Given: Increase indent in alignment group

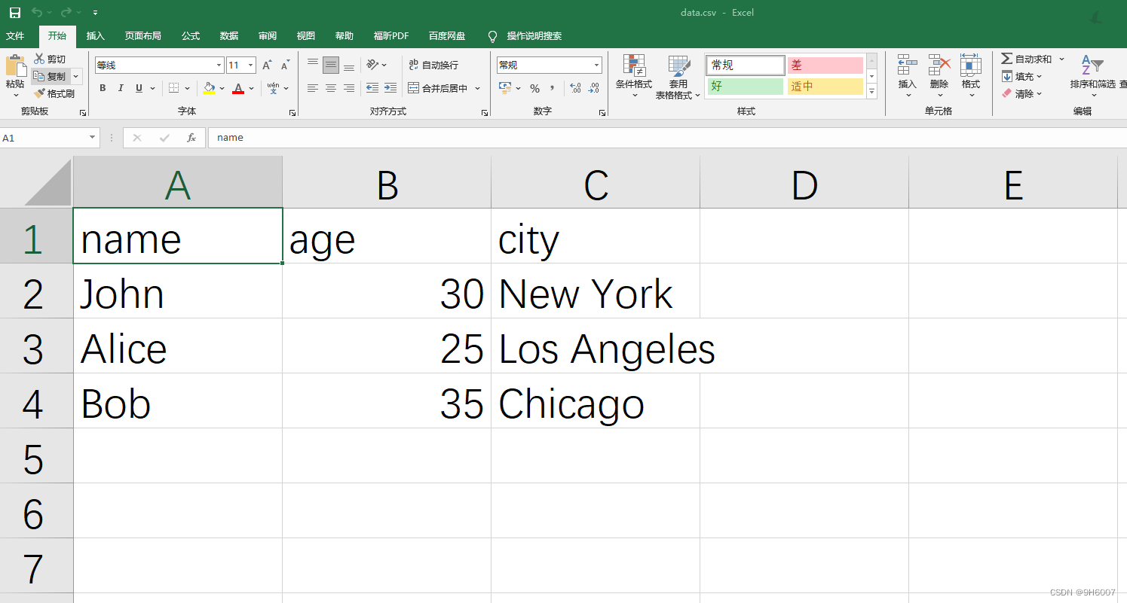Looking at the screenshot, I should click(390, 88).
